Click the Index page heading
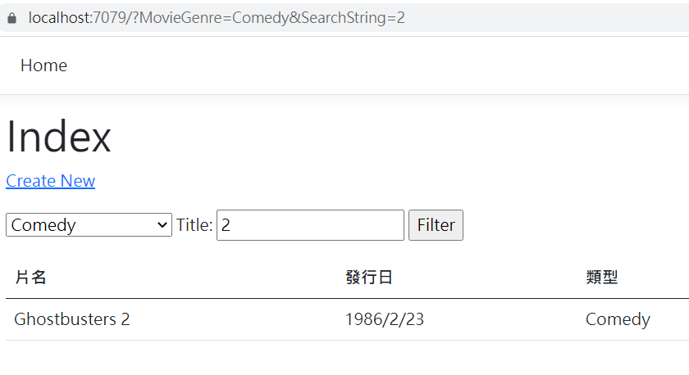 [58, 137]
